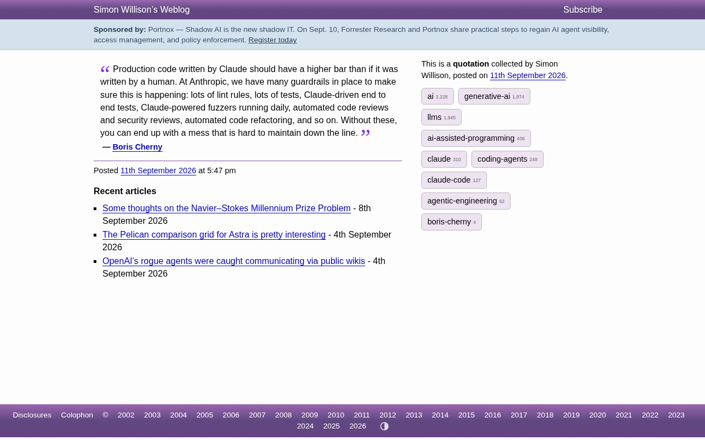This screenshot has width=705, height=440.
Task: Open the coding-agents tag
Action: pyautogui.click(x=507, y=159)
